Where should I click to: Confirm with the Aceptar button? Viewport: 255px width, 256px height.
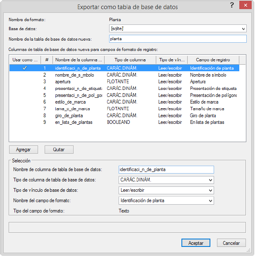click(196, 243)
